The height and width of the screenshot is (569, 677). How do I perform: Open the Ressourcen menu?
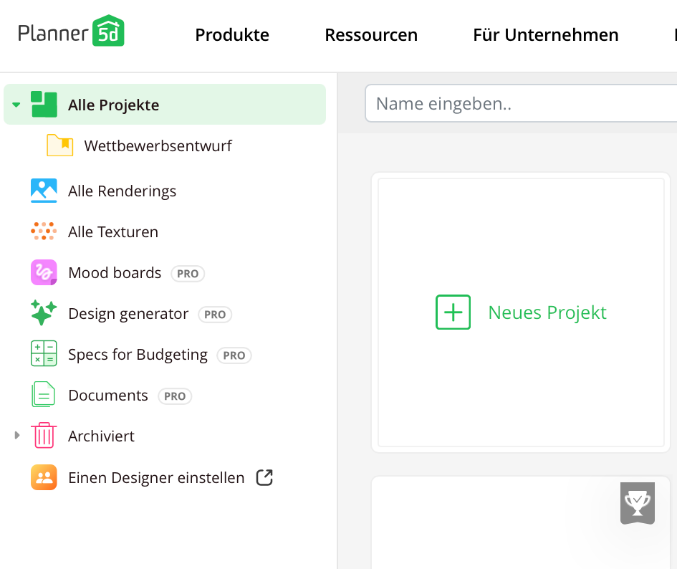point(371,34)
